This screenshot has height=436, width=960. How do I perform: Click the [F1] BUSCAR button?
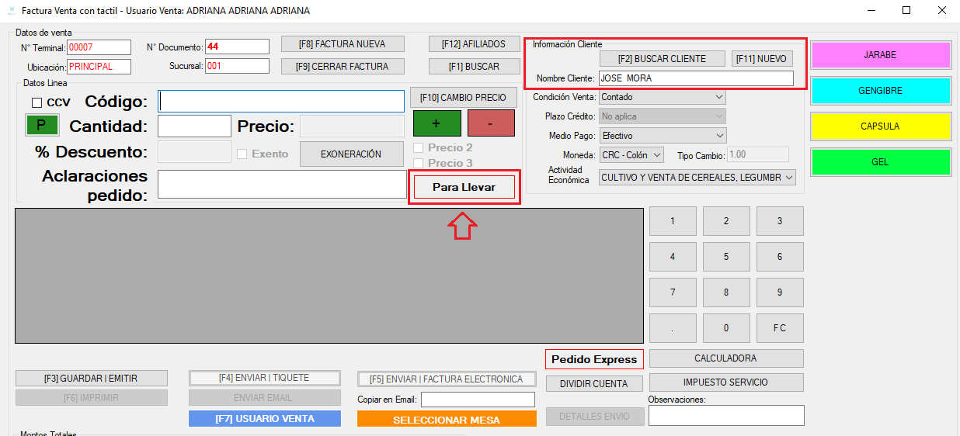click(474, 67)
